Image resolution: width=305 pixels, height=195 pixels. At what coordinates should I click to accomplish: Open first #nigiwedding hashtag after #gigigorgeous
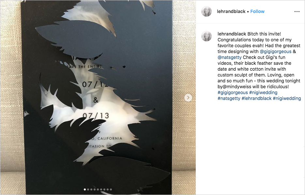pos(263,92)
